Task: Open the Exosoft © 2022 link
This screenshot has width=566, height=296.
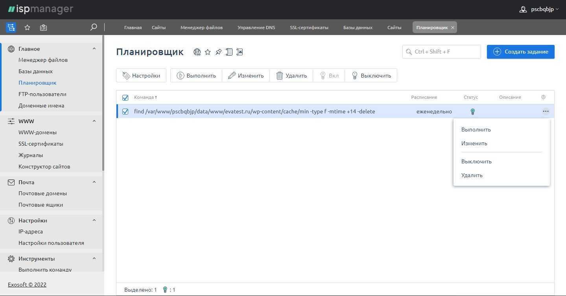Action: (x=27, y=285)
